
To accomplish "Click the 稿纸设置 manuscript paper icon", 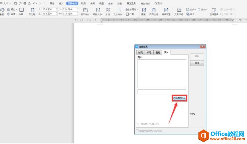I will [x=166, y=10].
